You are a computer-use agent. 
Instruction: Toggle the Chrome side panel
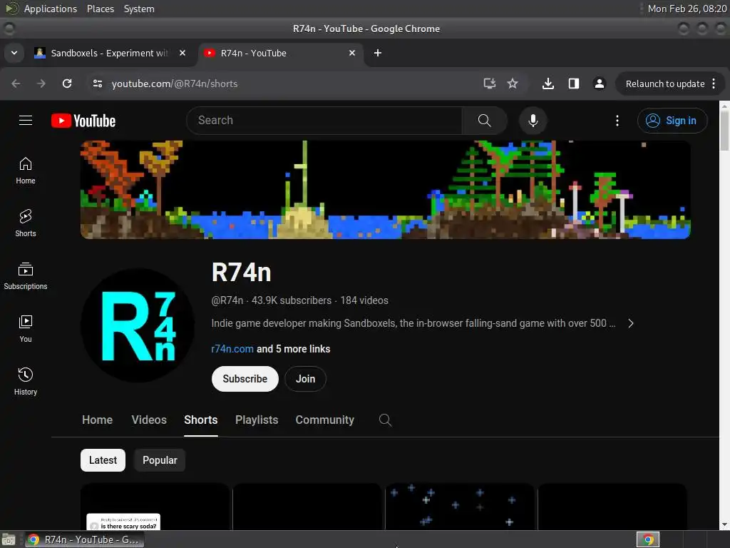click(x=574, y=83)
